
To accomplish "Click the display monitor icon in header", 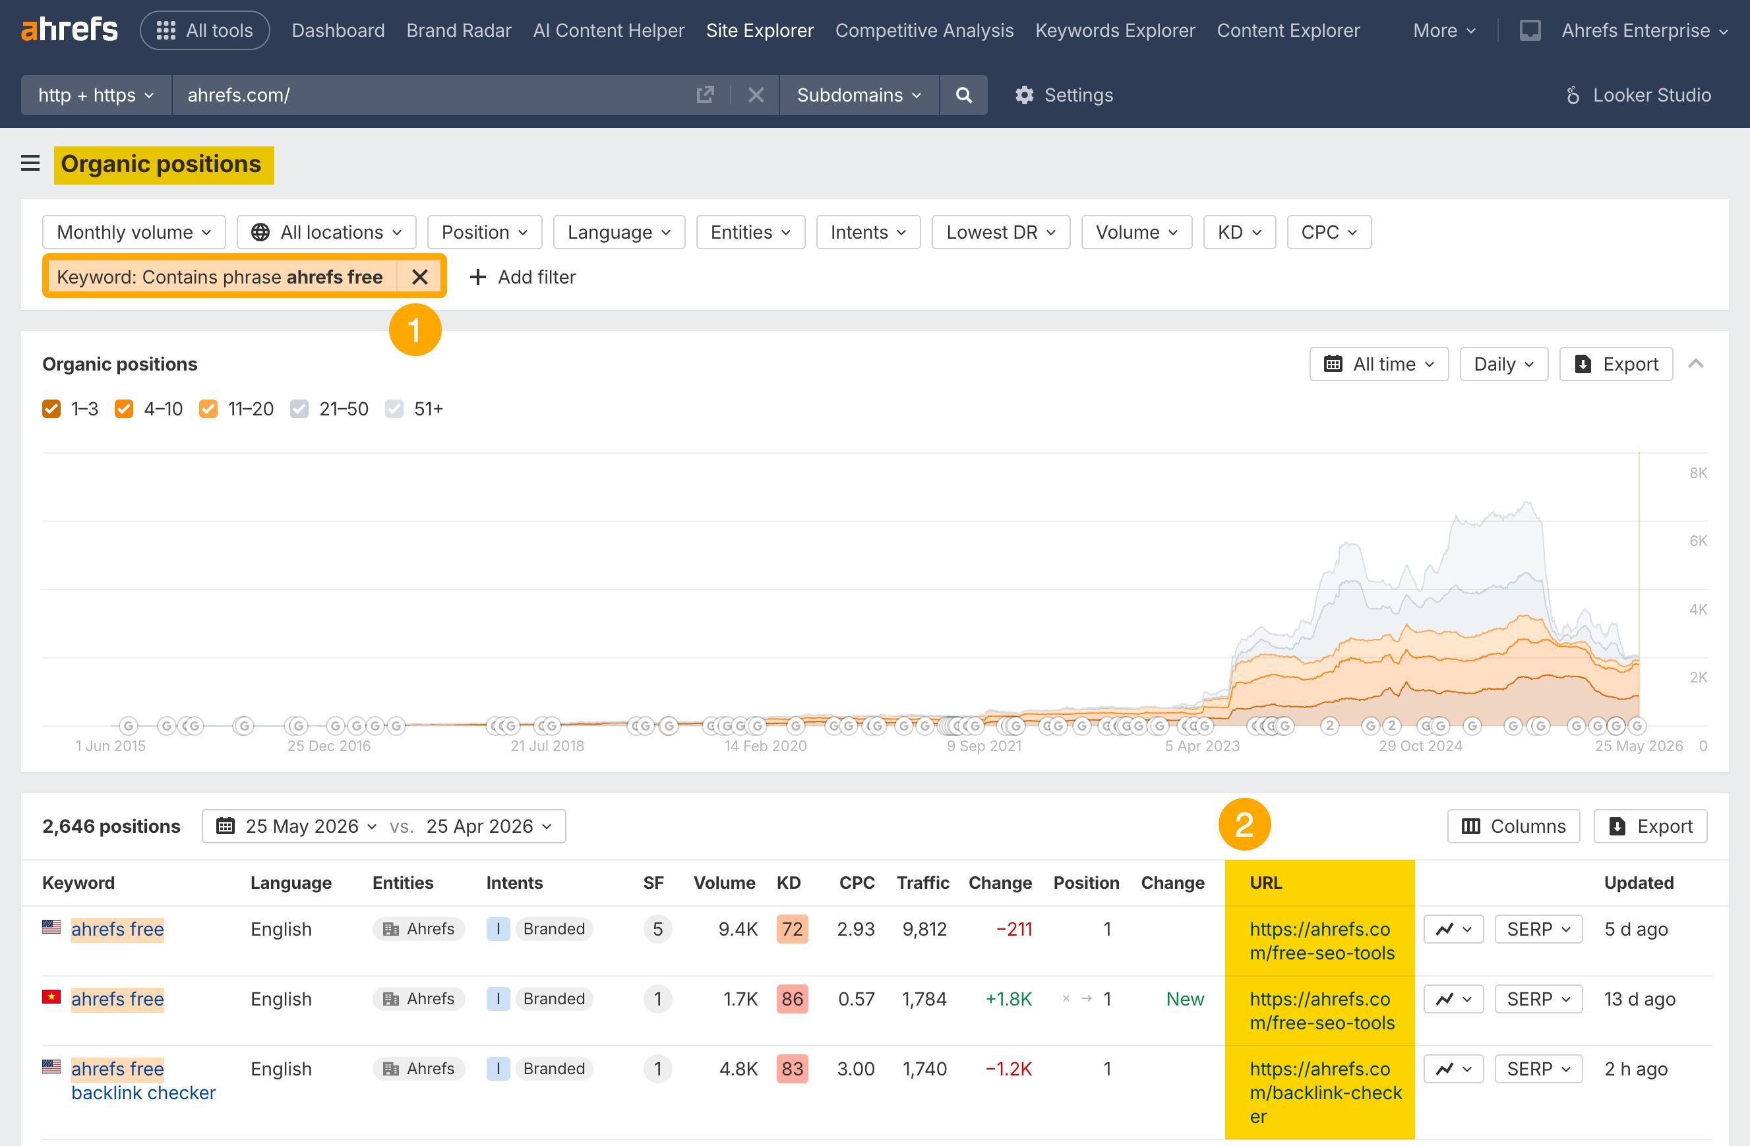I will coord(1530,30).
